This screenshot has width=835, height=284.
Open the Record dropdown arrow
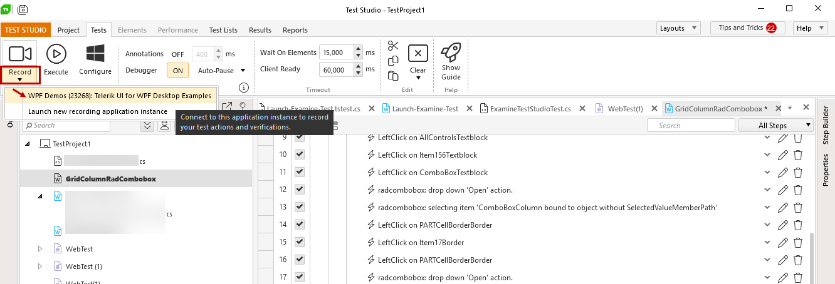point(20,79)
